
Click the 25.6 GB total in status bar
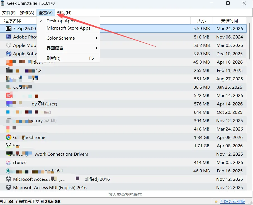(x=53, y=201)
